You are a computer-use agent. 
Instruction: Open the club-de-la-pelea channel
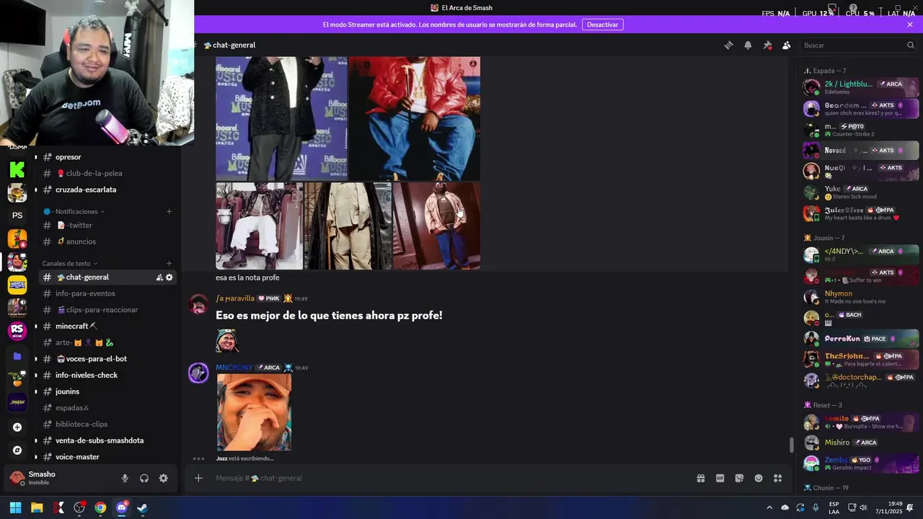pyautogui.click(x=107, y=173)
